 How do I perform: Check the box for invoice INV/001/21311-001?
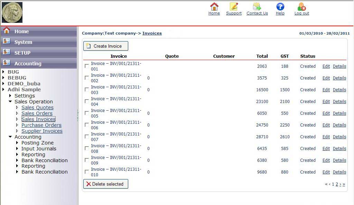click(x=87, y=66)
